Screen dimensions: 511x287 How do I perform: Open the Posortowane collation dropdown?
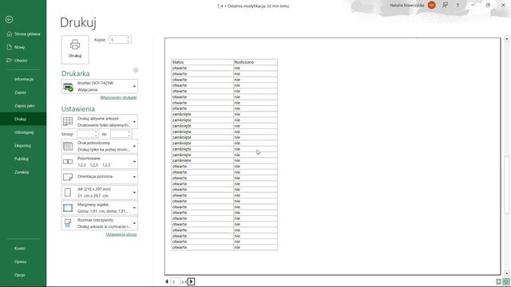pos(99,162)
